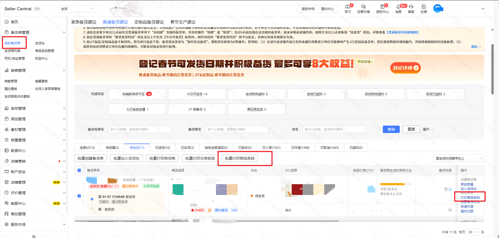Click the page vertical scrollbar
The image size is (499, 238).
point(492,69)
